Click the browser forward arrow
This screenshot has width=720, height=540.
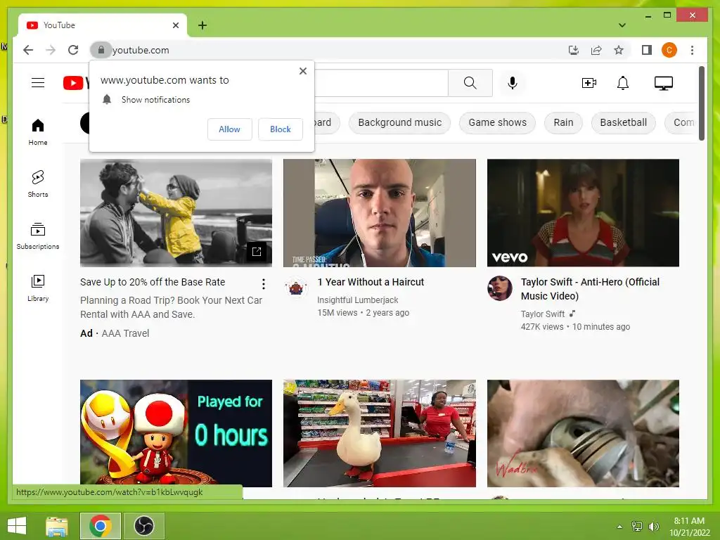51,50
